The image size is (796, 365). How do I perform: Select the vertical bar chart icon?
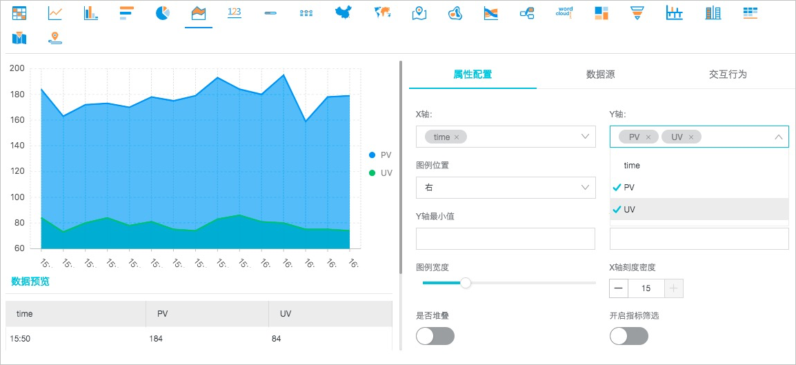[x=91, y=12]
